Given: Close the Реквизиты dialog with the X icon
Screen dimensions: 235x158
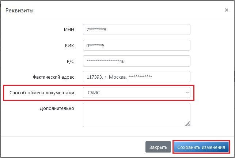Looking at the screenshot, I should click(227, 10).
